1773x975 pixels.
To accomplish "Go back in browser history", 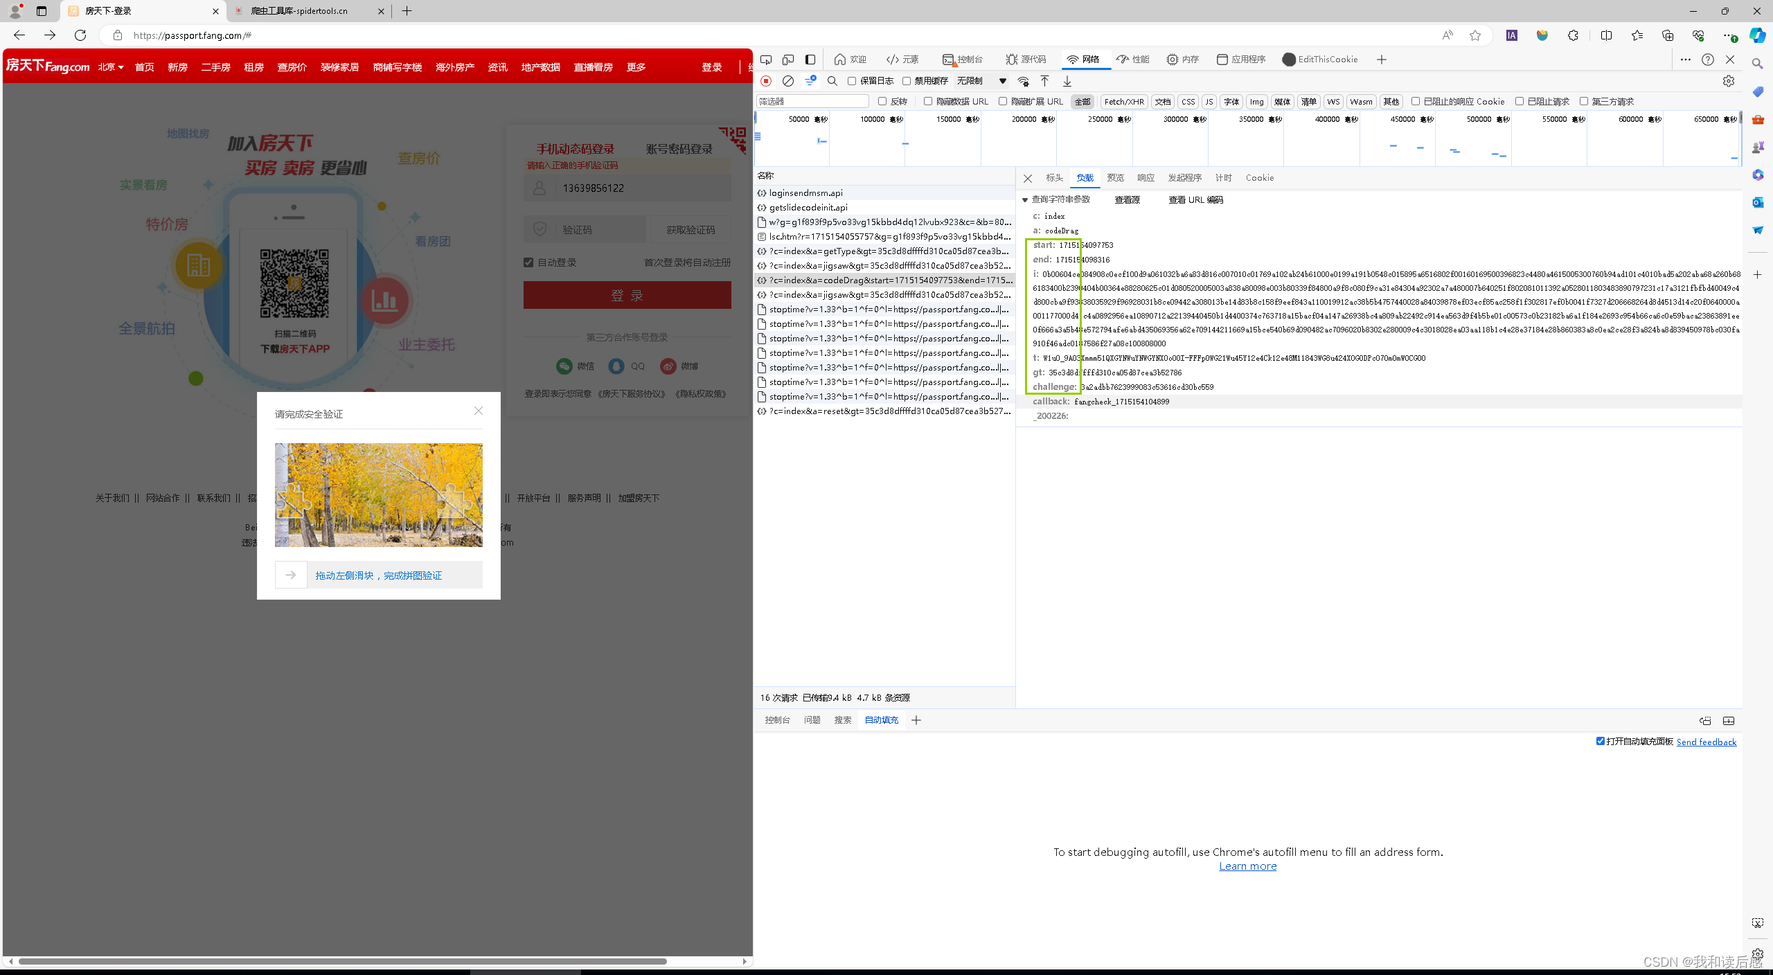I will [x=19, y=35].
